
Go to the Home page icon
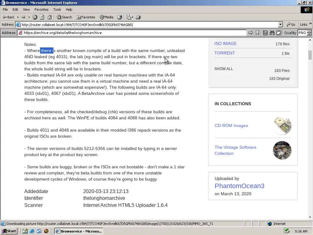pyautogui.click(x=49, y=17)
